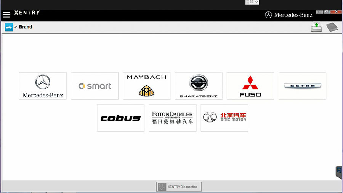This screenshot has width=343, height=193.
Task: Select the FUSO brand tile
Action: [x=250, y=86]
